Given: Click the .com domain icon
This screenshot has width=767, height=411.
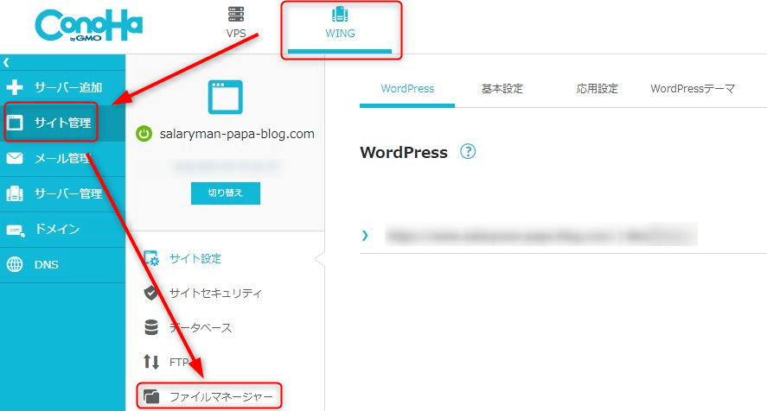Looking at the screenshot, I should point(16,230).
